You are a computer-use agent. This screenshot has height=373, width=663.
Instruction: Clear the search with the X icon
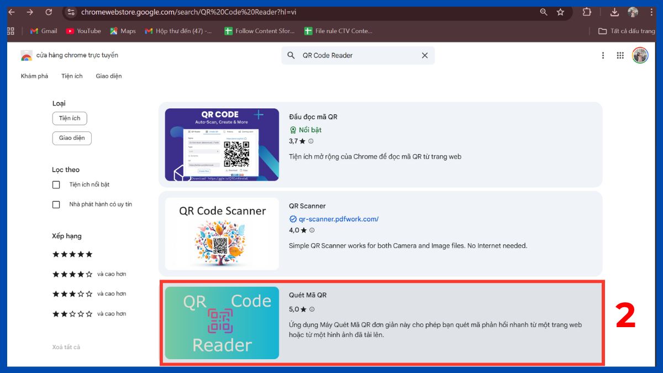point(424,55)
